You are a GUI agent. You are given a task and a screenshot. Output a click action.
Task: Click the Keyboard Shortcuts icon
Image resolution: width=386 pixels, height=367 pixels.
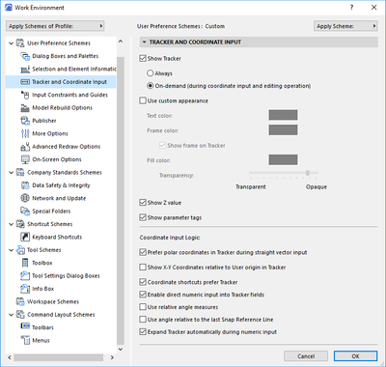click(x=25, y=237)
